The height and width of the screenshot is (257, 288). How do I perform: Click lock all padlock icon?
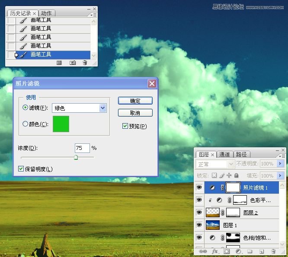237,175
